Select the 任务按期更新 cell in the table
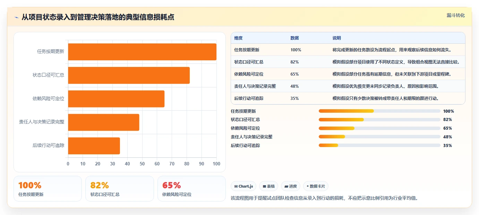This screenshot has height=215, width=479. click(x=247, y=50)
